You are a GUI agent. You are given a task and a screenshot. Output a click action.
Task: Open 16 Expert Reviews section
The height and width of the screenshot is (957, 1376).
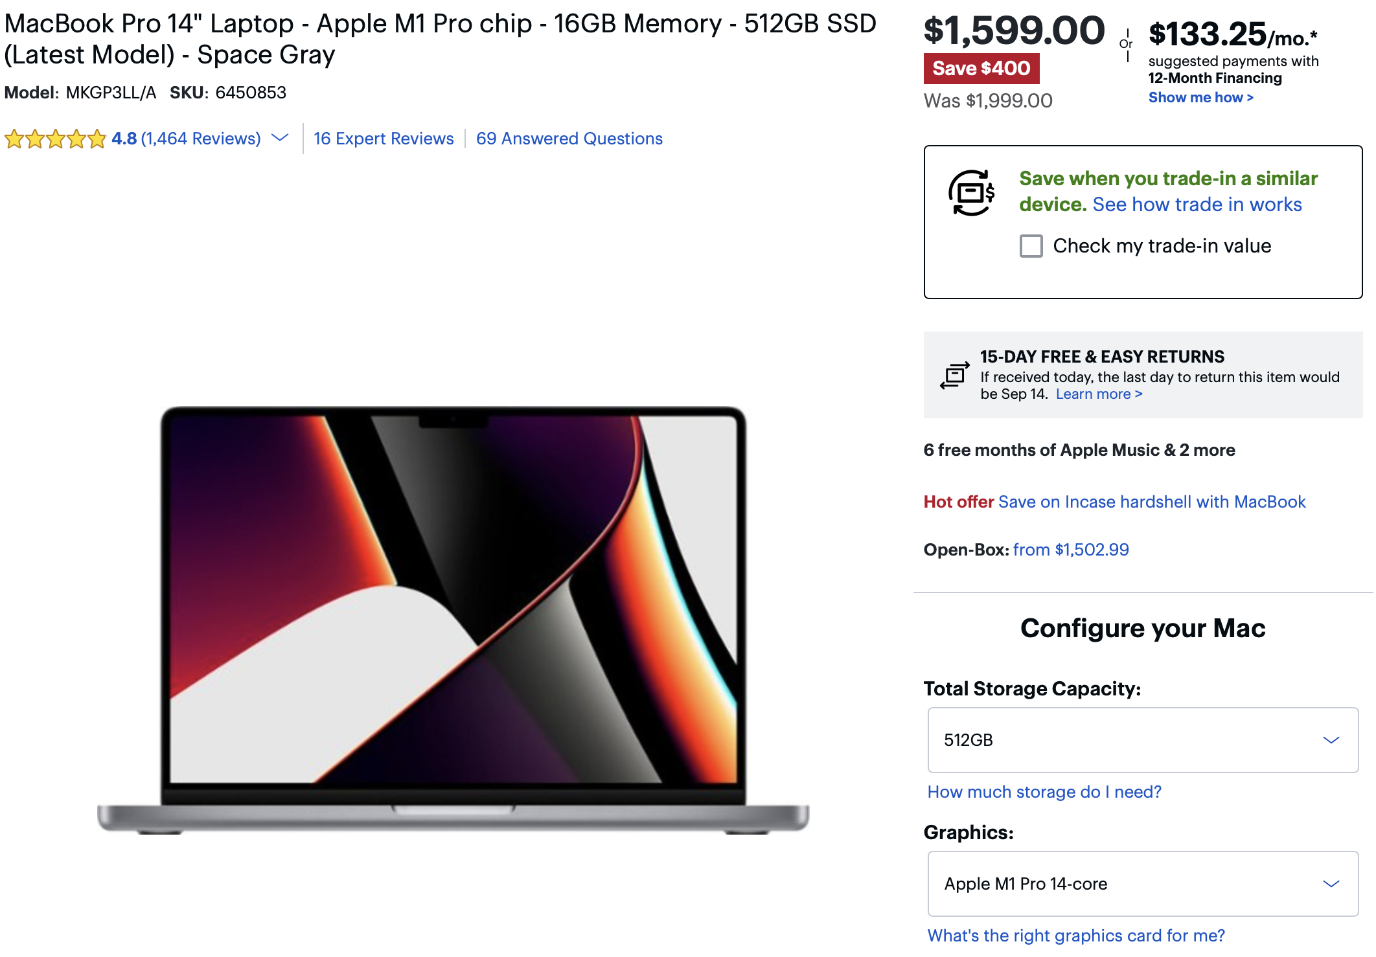click(x=384, y=139)
